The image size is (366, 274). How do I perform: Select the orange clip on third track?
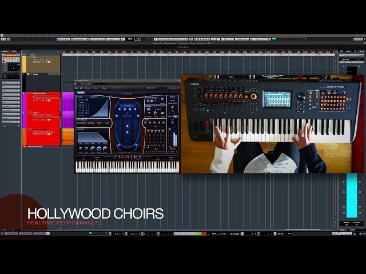coord(68,136)
